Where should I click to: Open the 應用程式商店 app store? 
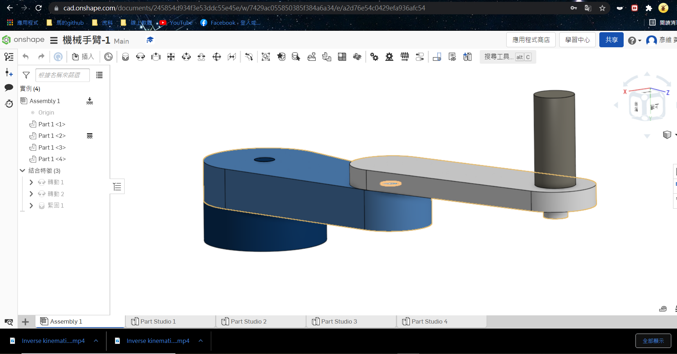click(x=531, y=40)
